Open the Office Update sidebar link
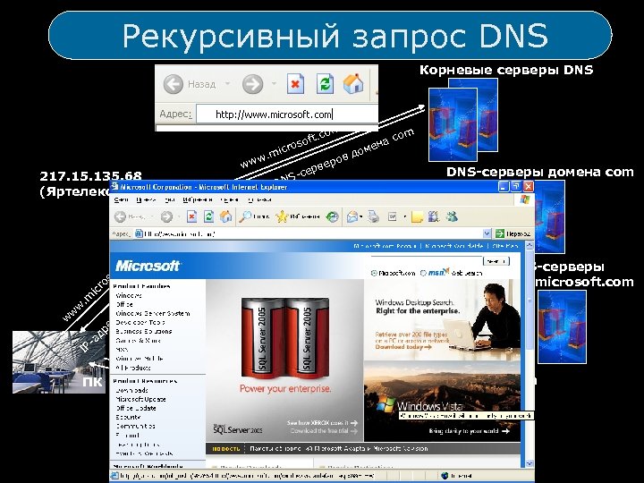Image resolution: width=644 pixels, height=483 pixels. coord(136,408)
